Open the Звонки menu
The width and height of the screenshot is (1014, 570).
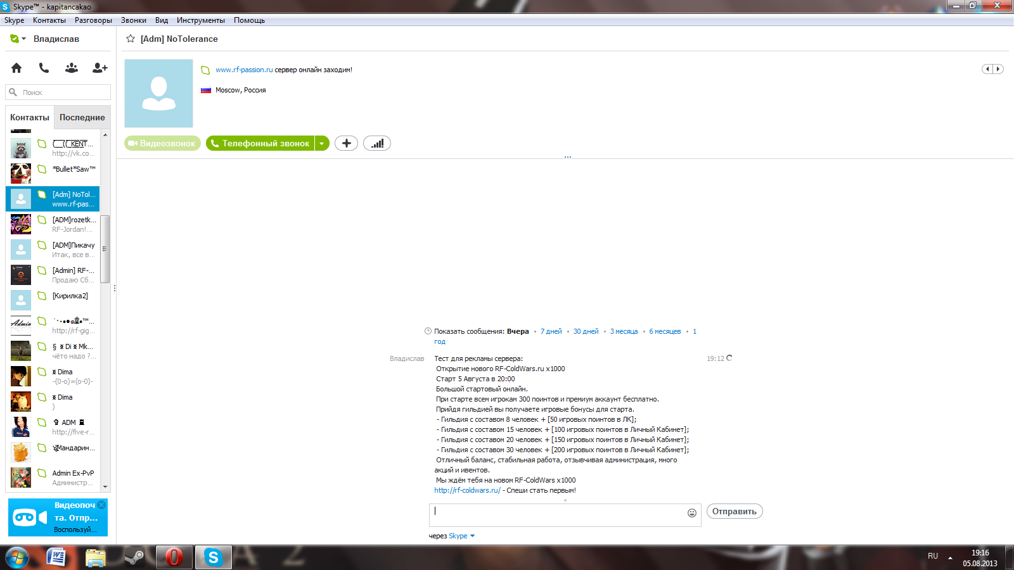pyautogui.click(x=134, y=20)
